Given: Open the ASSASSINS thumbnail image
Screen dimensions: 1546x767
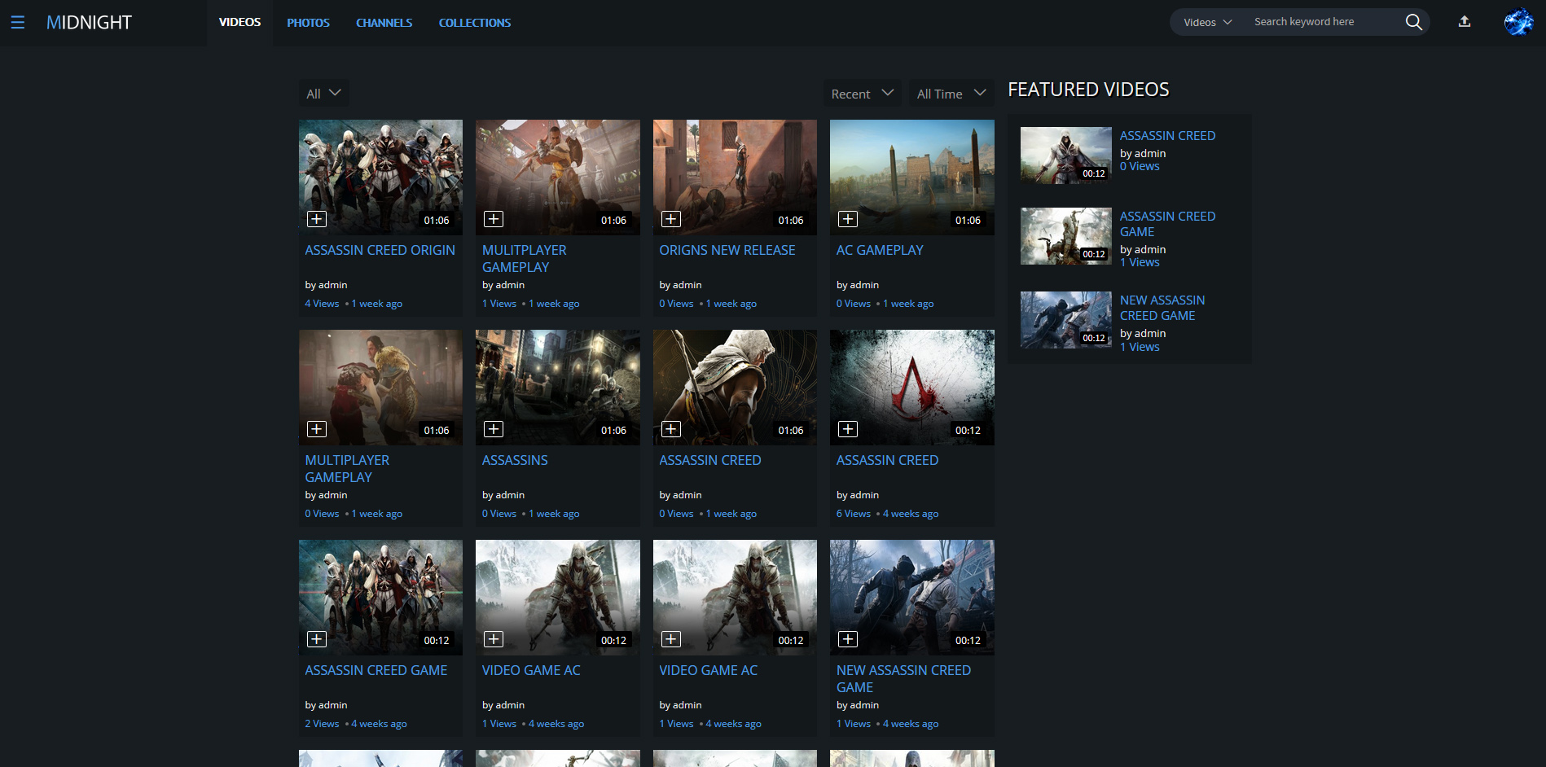Looking at the screenshot, I should 558,388.
